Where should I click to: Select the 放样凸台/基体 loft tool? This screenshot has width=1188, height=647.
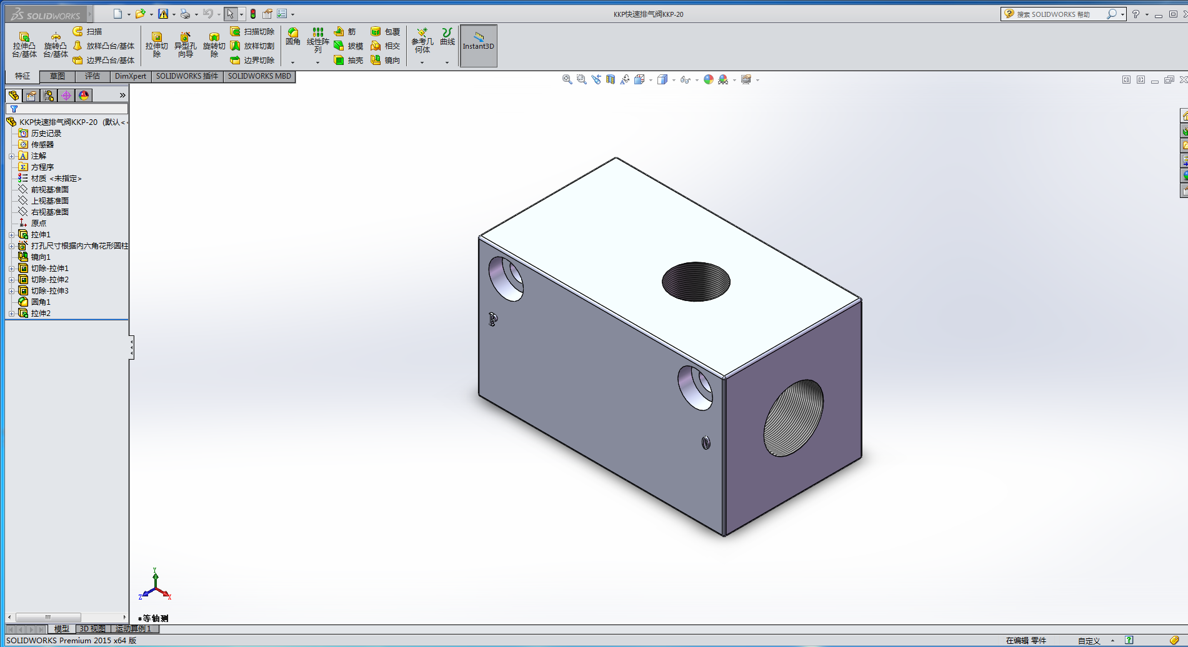tap(104, 46)
